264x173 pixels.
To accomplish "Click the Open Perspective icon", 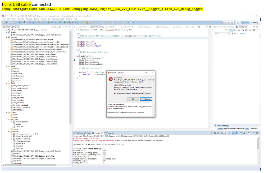I will [x=238, y=22].
